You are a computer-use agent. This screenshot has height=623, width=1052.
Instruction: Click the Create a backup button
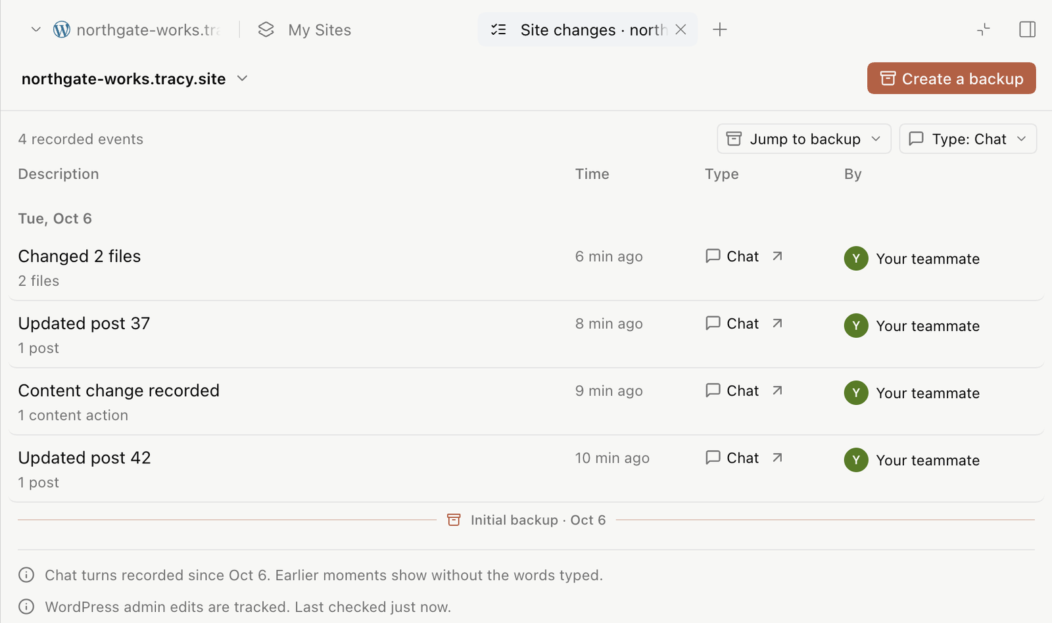pos(951,78)
